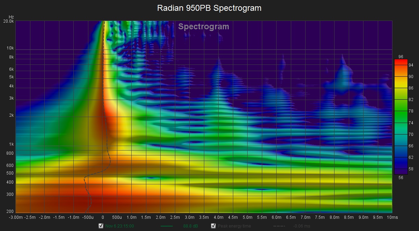The height and width of the screenshot is (231, 419).
Task: Click the Radian 950PB Spectrogram title
Action: coord(209,8)
